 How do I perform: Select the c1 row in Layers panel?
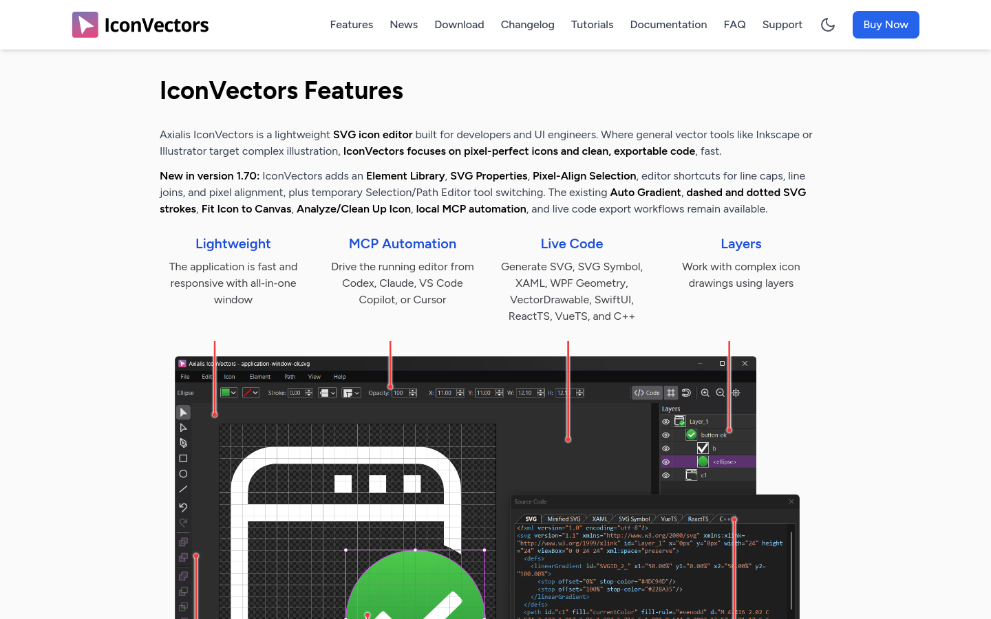708,475
